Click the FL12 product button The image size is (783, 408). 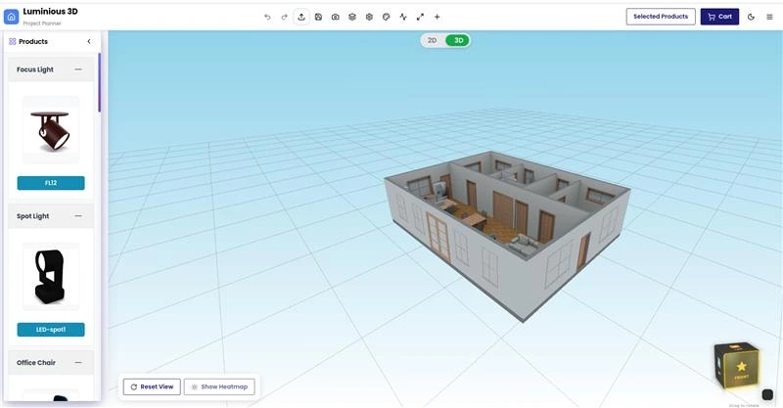click(51, 183)
